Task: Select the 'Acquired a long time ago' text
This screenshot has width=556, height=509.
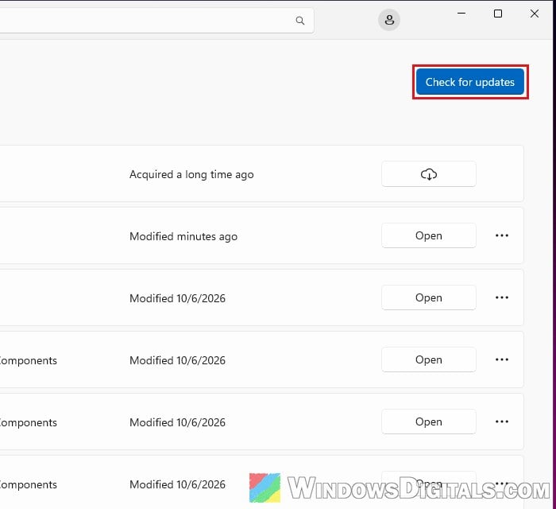Action: [x=191, y=175]
